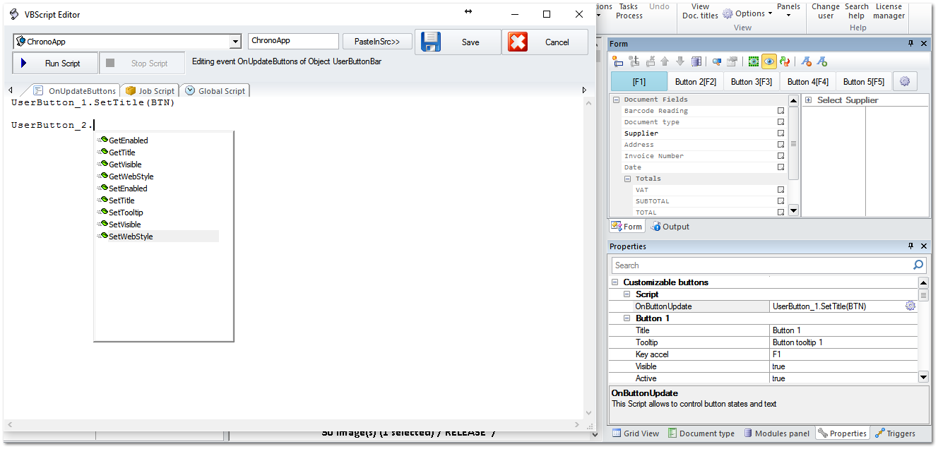Select the eye visibility icon in Form toolbar
The width and height of the screenshot is (938, 449).
(x=768, y=61)
